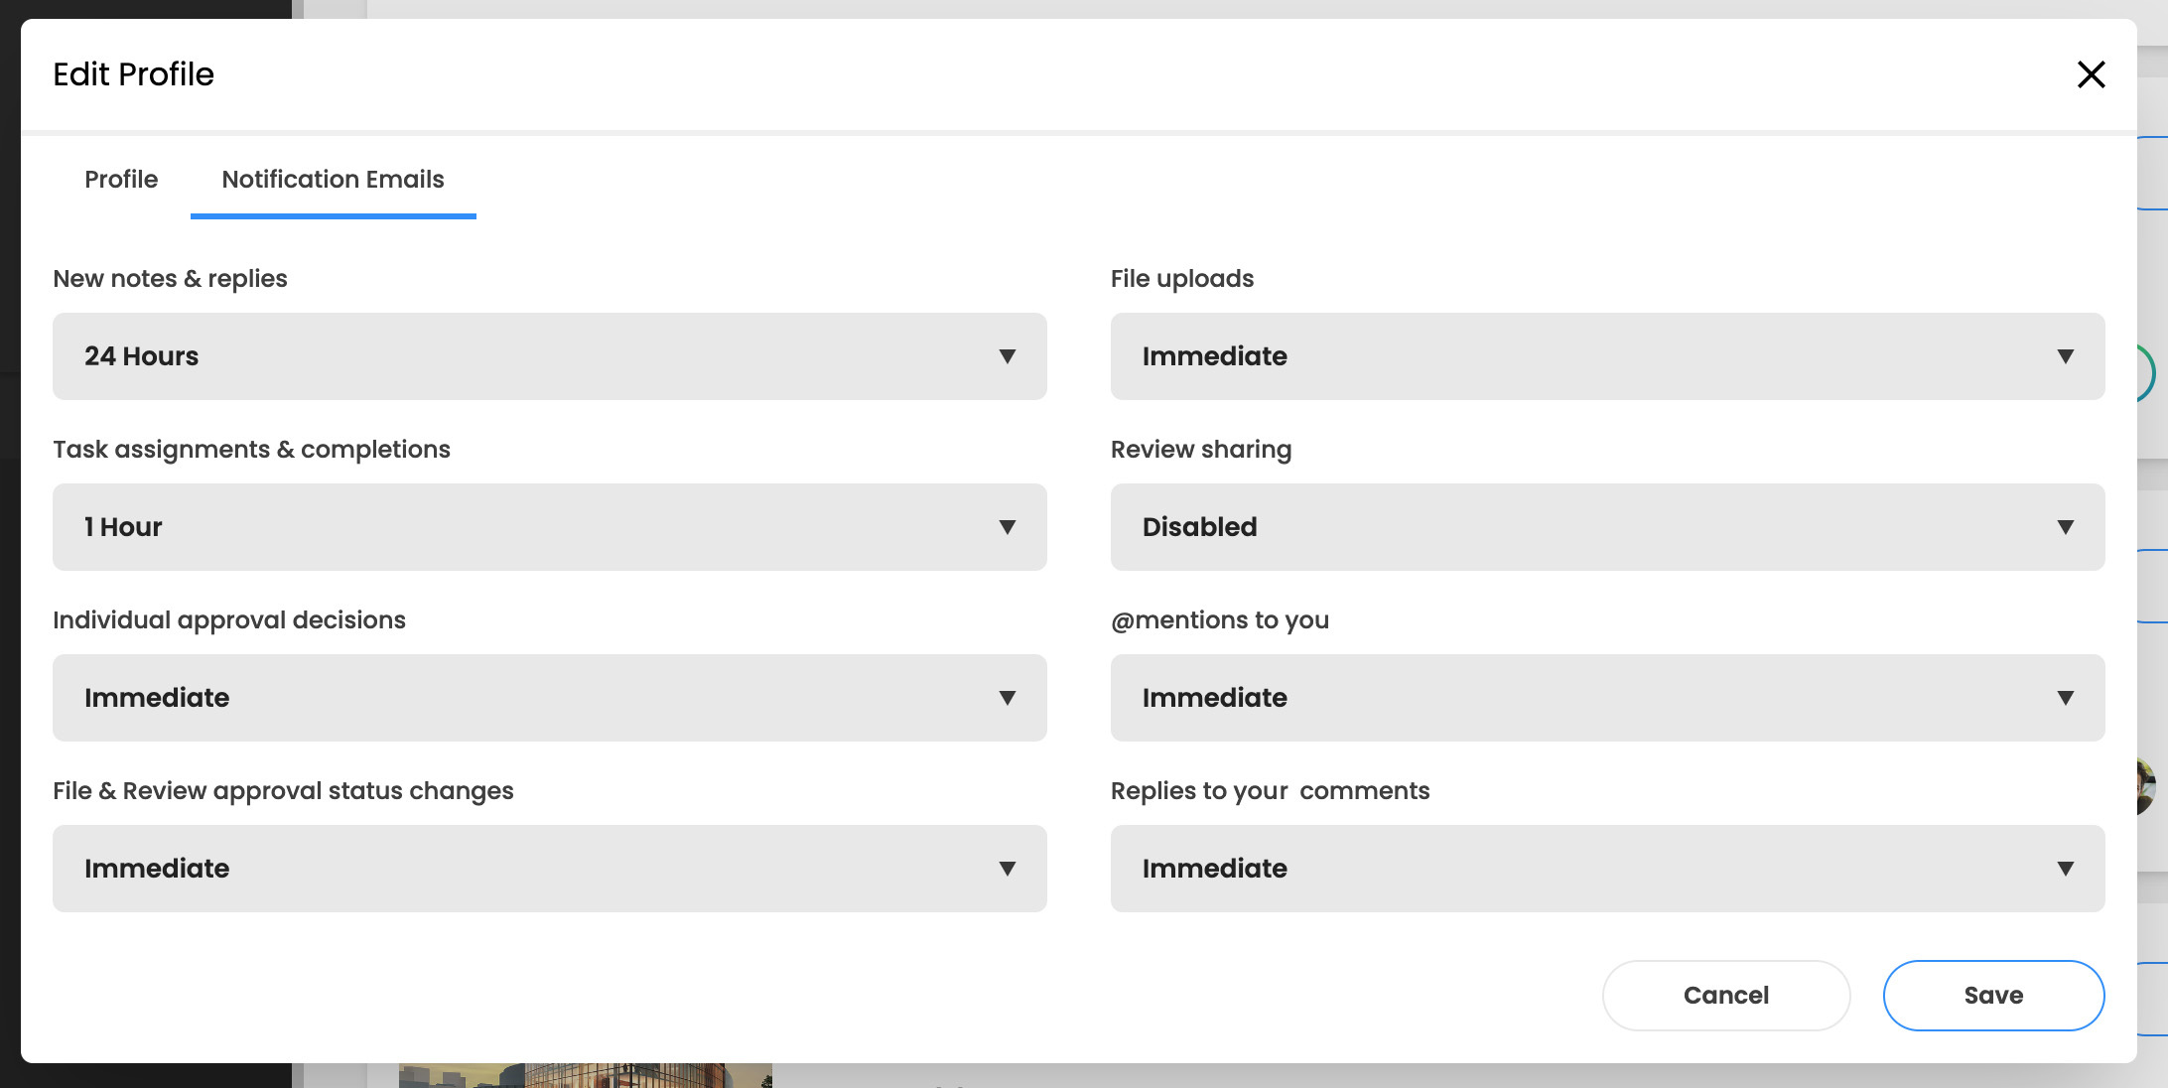Expand the File uploads dropdown
The width and height of the screenshot is (2168, 1088).
pos(1607,356)
